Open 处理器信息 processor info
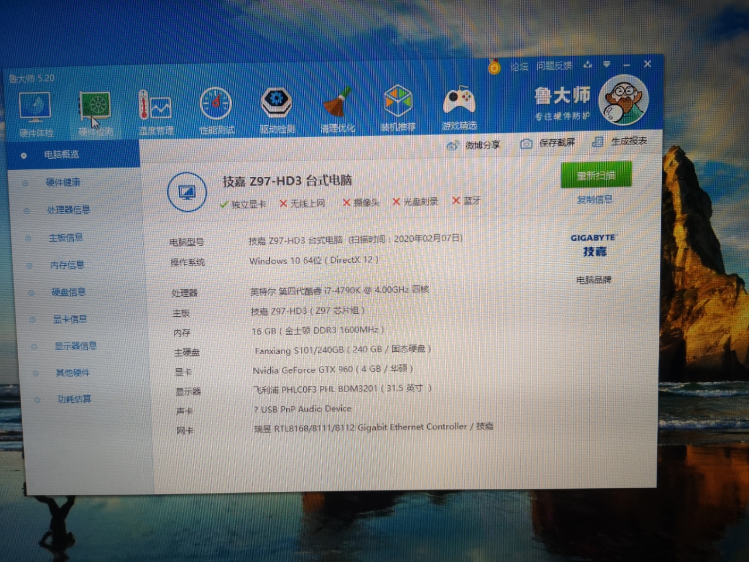Screen dimensions: 749x562 point(68,210)
